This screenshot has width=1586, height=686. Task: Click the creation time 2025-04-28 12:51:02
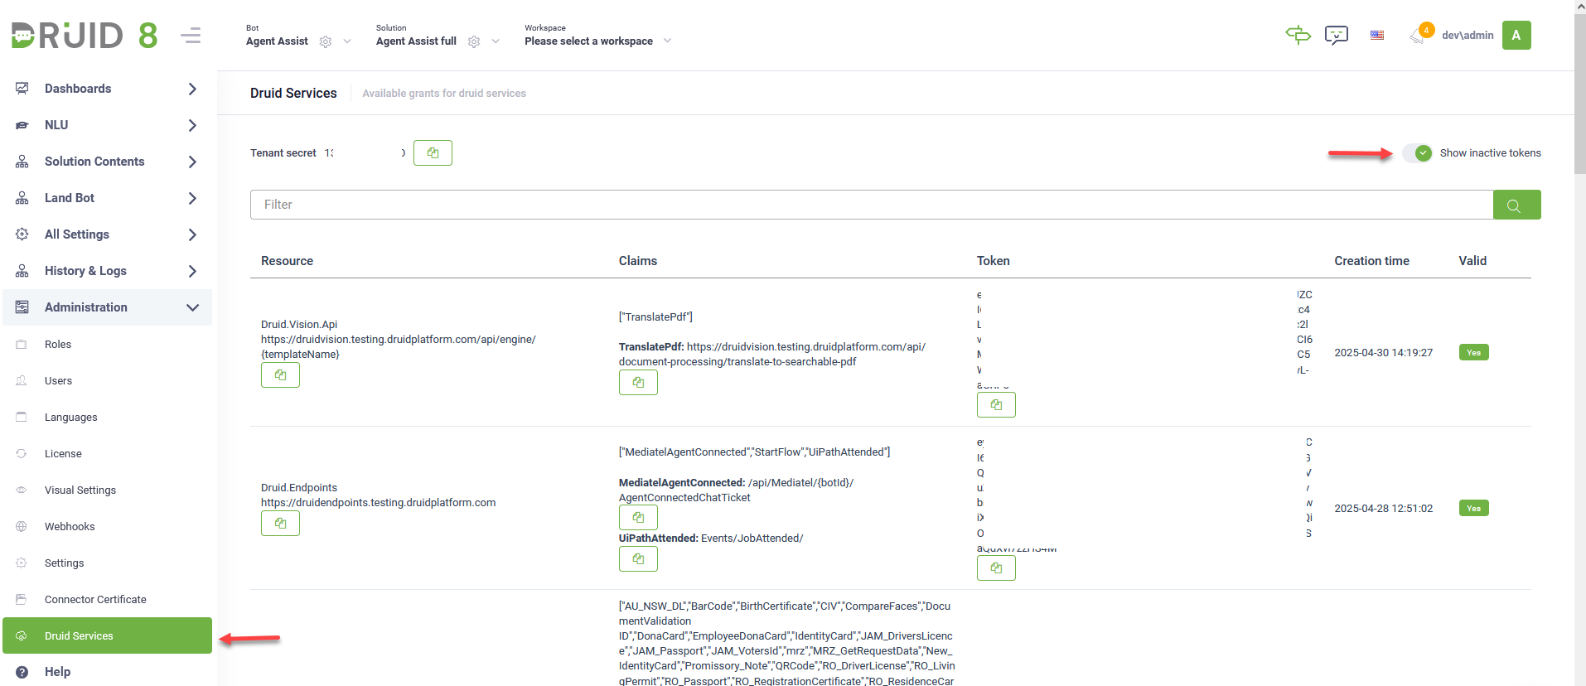pyautogui.click(x=1383, y=509)
